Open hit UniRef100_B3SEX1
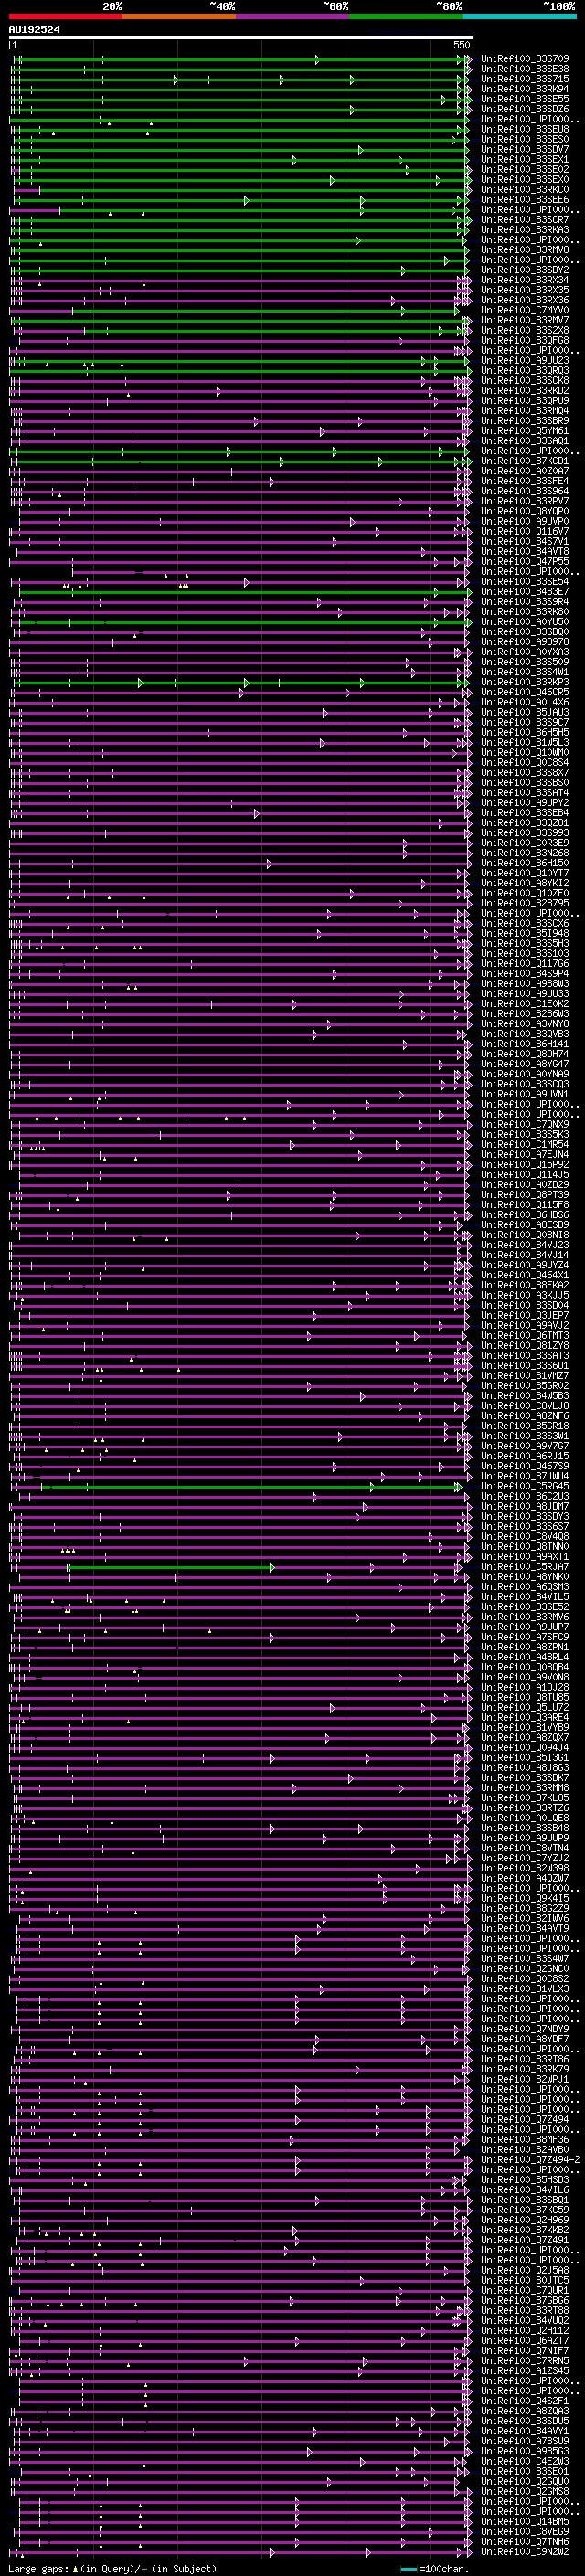The height and width of the screenshot is (2576, 585). pos(525,159)
